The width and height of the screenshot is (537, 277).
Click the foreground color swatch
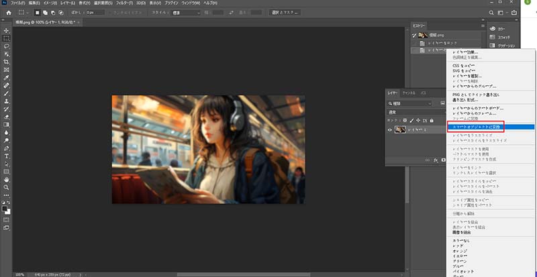[x=5, y=208]
